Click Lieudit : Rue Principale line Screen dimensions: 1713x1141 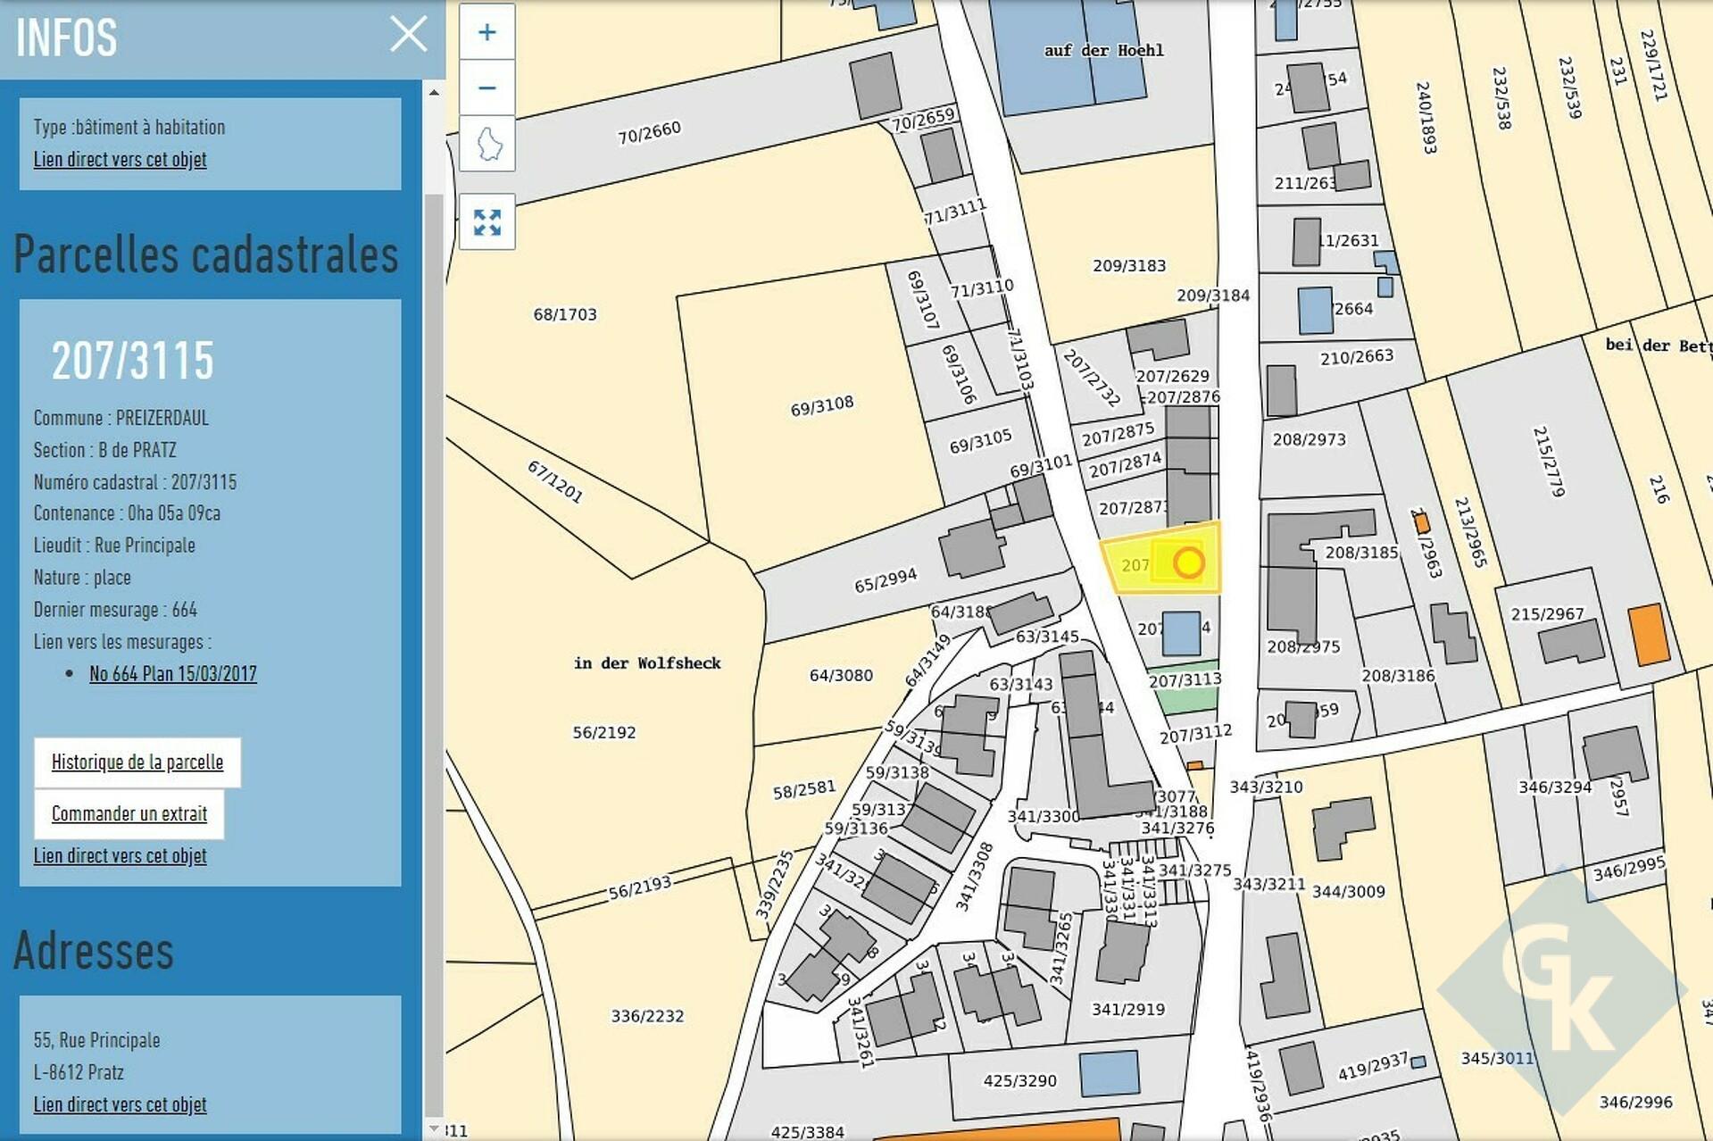tap(114, 546)
